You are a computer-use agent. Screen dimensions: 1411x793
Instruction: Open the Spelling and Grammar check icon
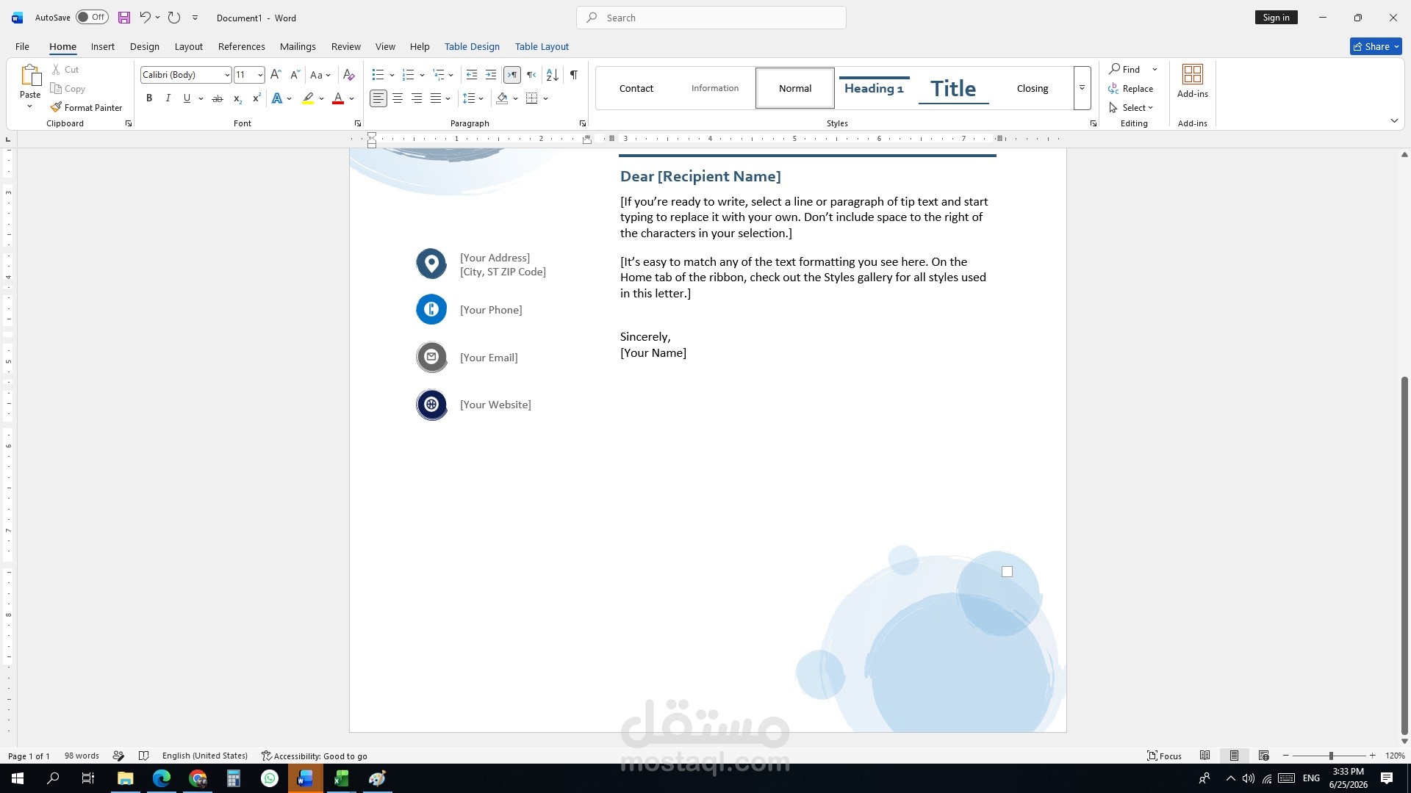[x=143, y=756]
